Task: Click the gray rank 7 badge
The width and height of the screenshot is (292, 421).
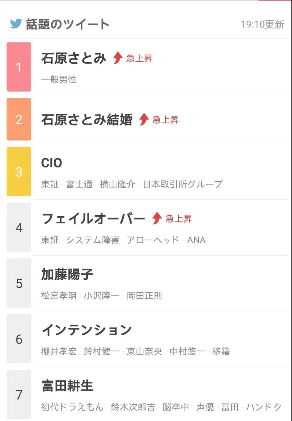Action: 19,394
